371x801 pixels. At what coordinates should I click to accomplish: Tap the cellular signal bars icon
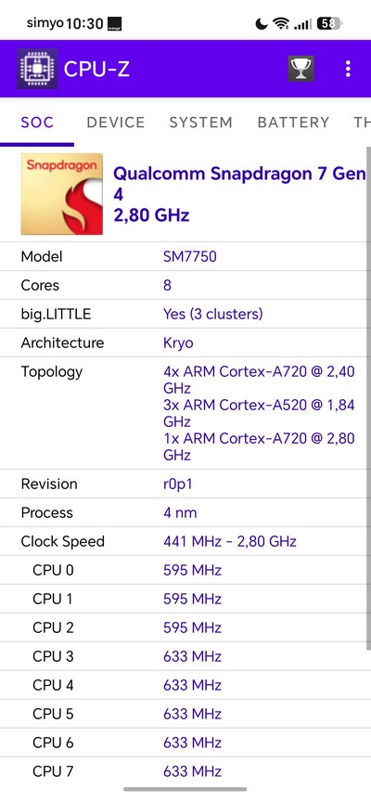[x=303, y=24]
